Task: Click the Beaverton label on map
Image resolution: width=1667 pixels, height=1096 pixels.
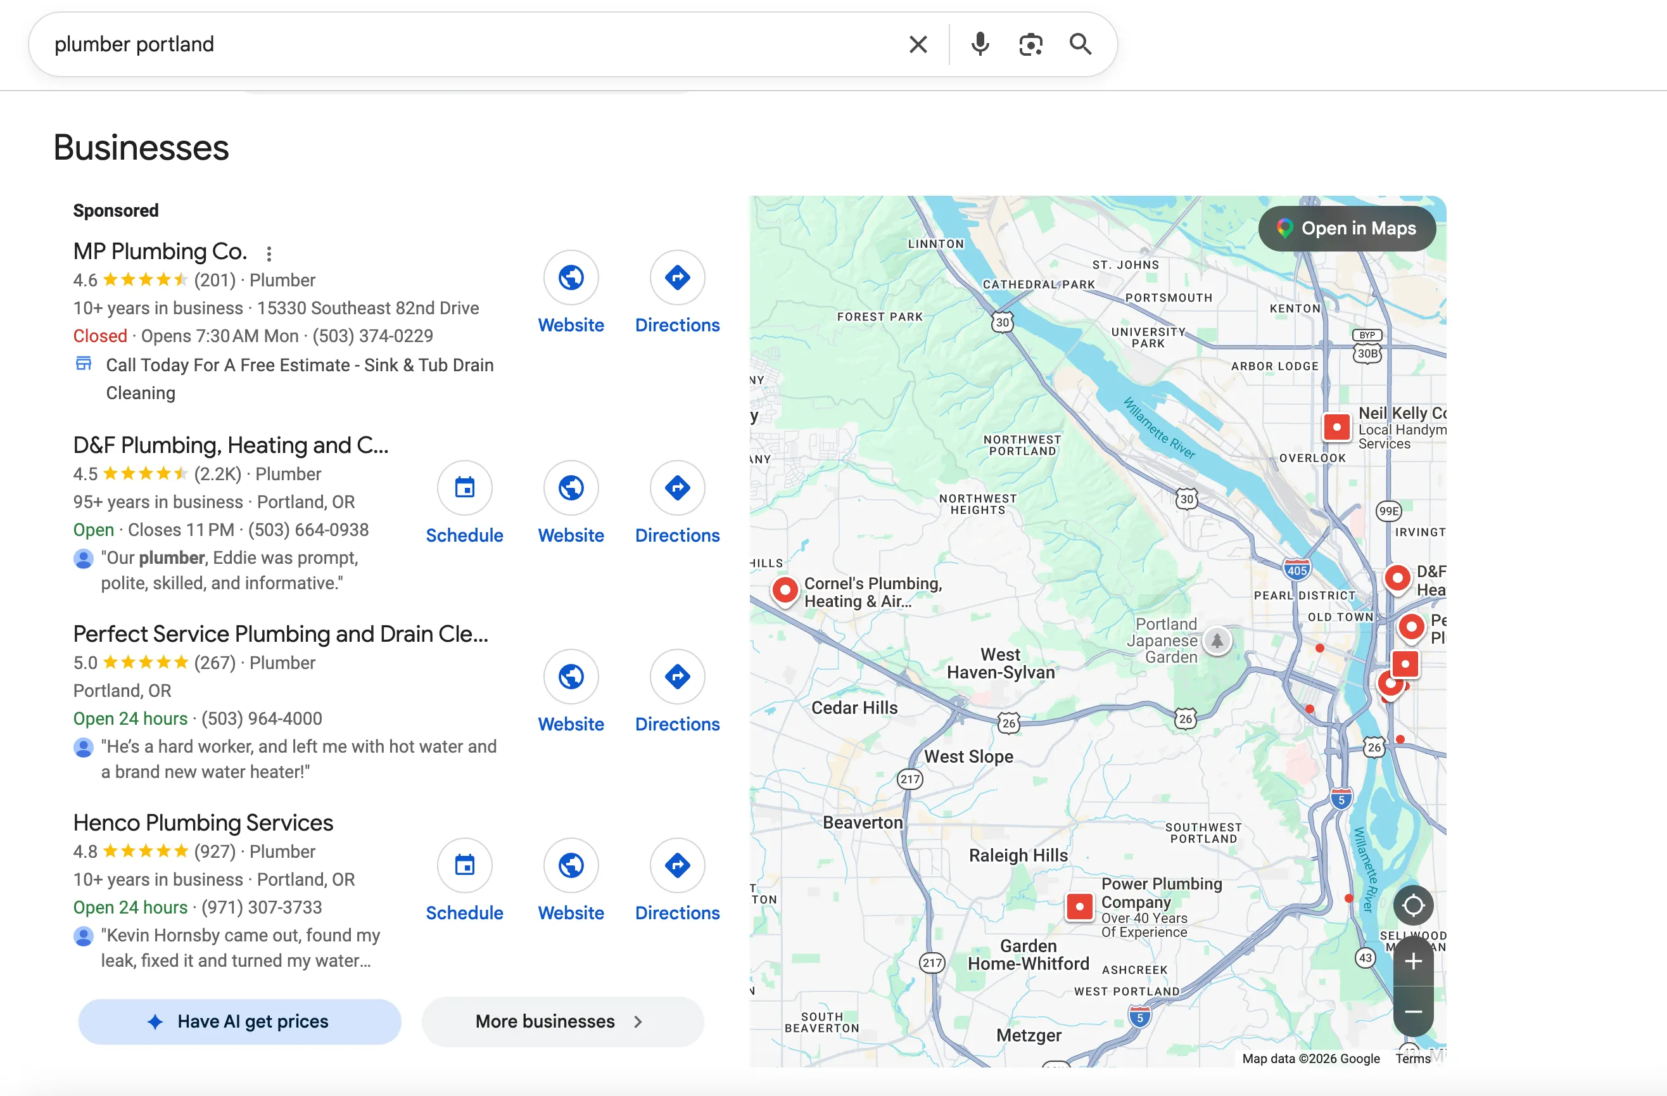Action: 862,822
